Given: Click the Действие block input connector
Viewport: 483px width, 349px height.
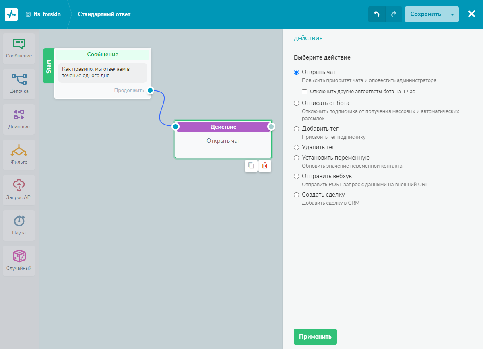Looking at the screenshot, I should point(175,127).
